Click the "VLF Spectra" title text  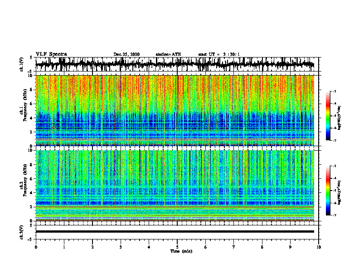coord(51,54)
